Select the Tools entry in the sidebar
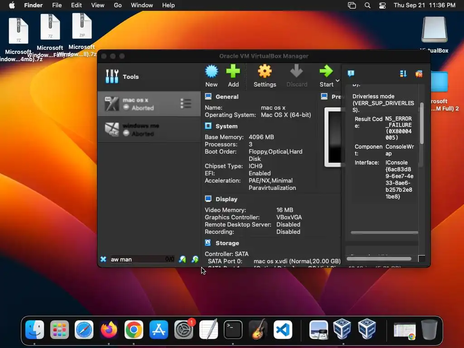464x348 pixels. 149,77
